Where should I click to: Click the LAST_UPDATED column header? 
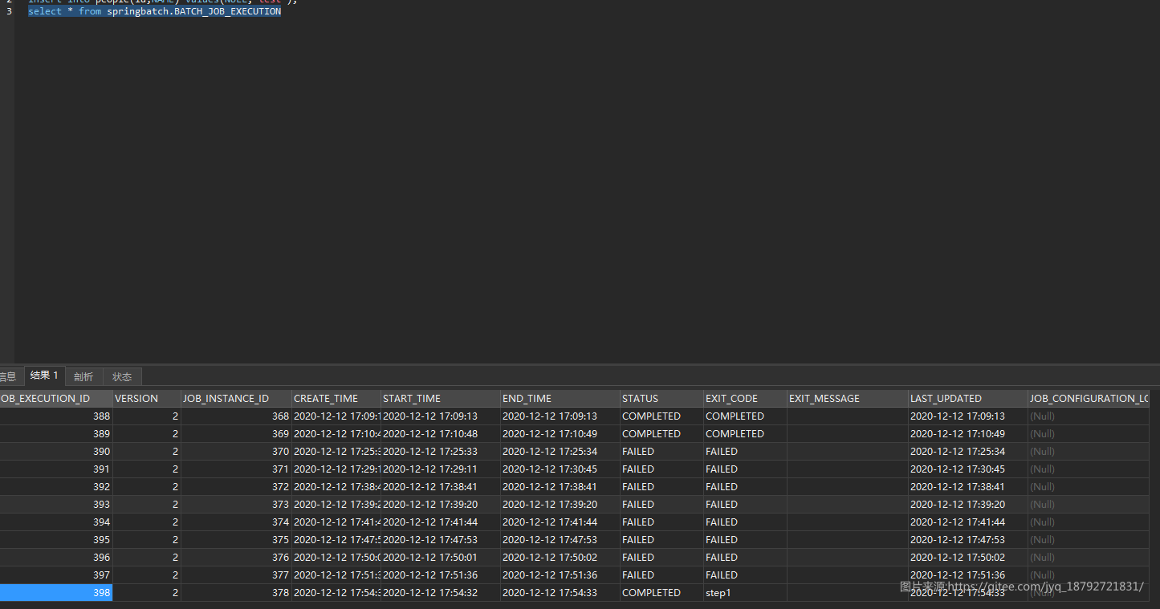pos(968,399)
